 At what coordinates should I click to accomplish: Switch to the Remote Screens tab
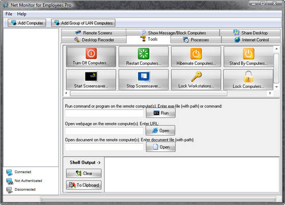[x=94, y=33]
